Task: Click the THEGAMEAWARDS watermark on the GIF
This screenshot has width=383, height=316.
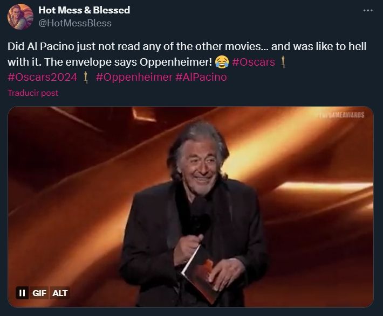Action: tap(340, 115)
